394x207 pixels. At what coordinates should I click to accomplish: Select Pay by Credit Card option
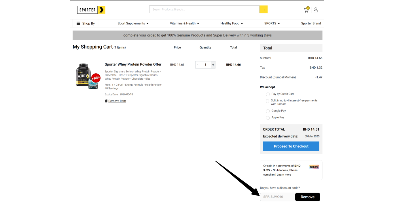click(x=268, y=94)
